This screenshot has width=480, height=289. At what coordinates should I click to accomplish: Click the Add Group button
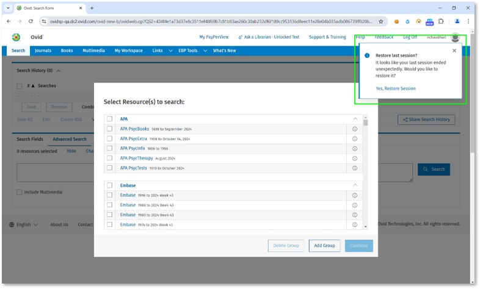[x=324, y=246]
